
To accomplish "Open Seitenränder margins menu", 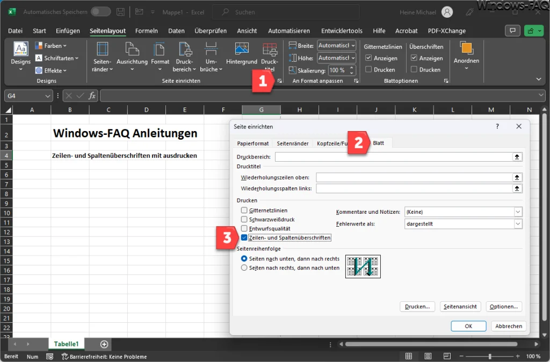I will [102, 57].
